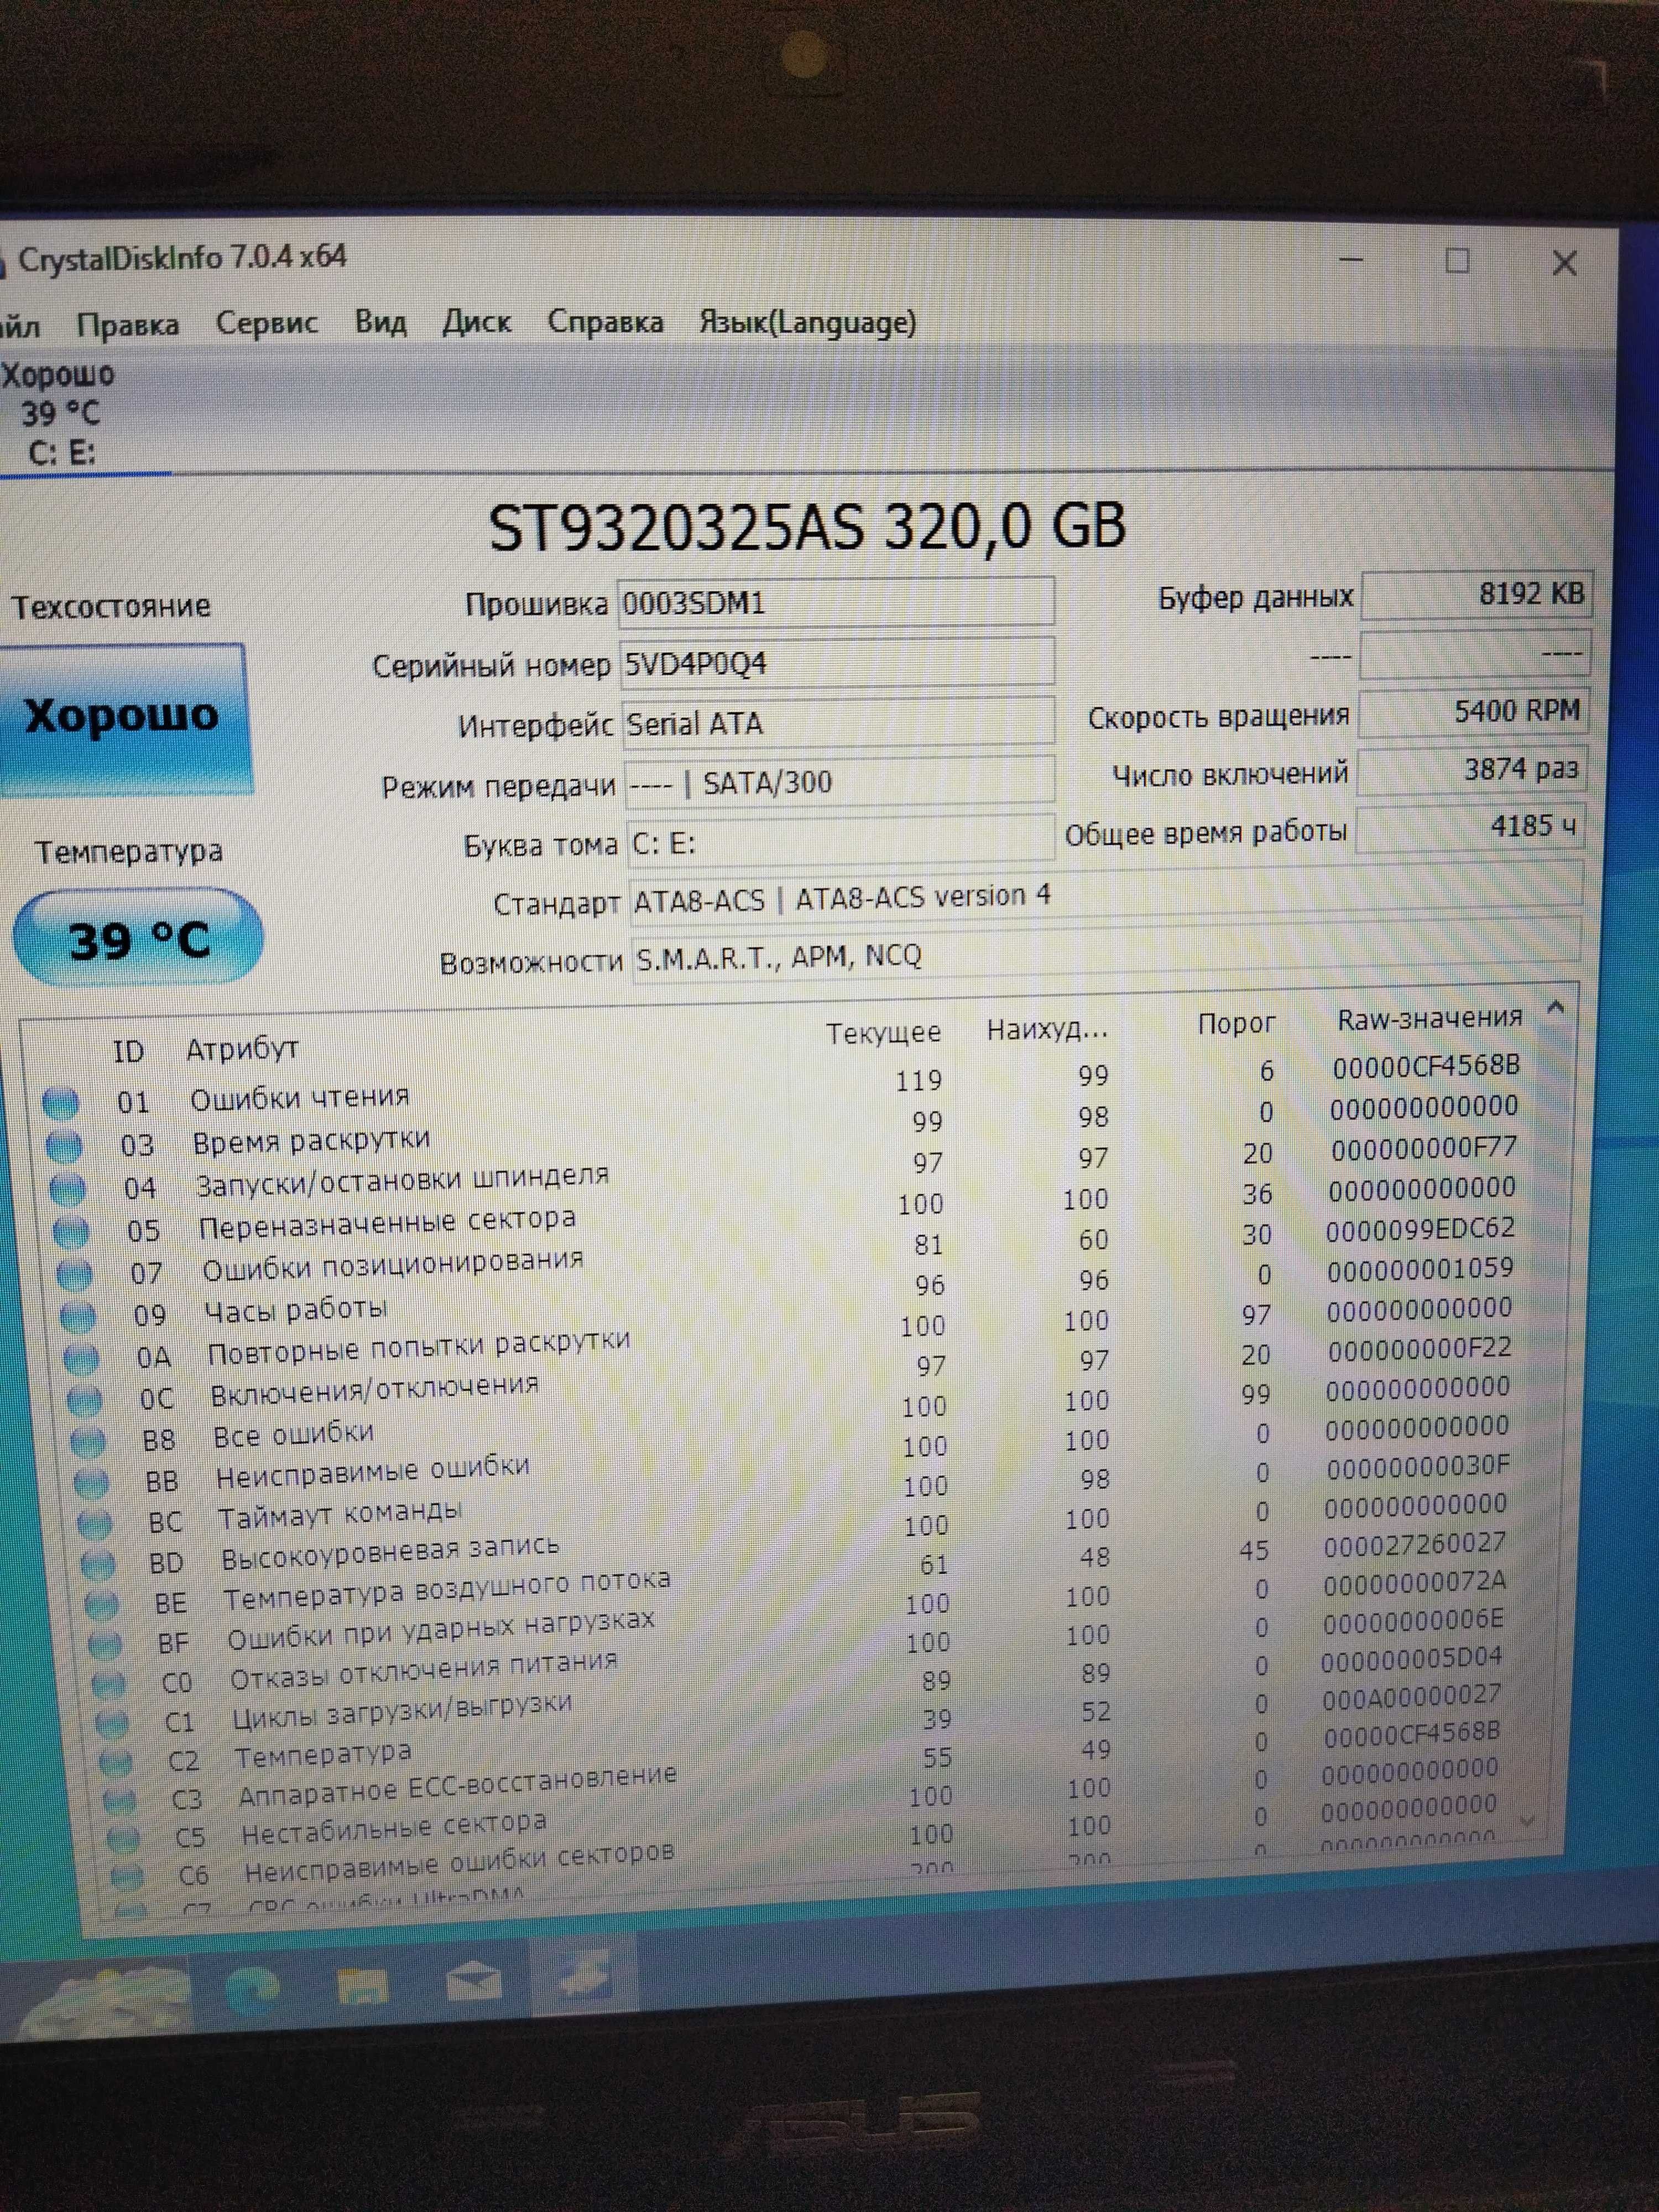Click status circle beside Температура воздушного потока
The height and width of the screenshot is (2212, 1659).
click(102, 1604)
